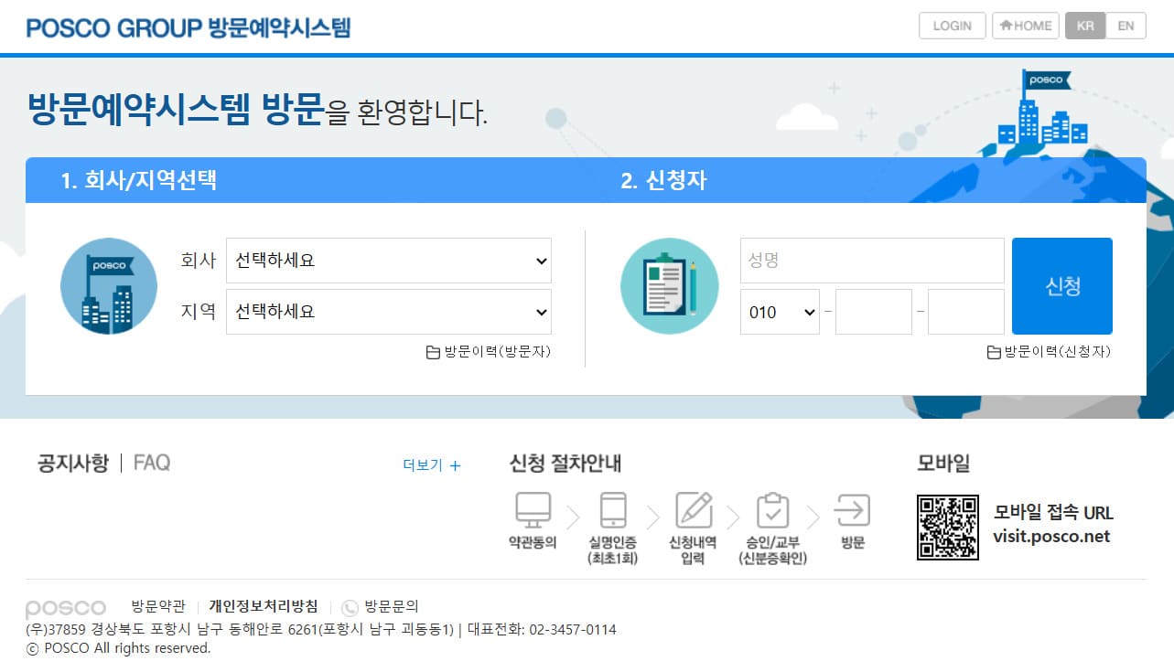Image resolution: width=1174 pixels, height=672 pixels.
Task: Click the 약관동의 monitor icon
Action: 533,510
